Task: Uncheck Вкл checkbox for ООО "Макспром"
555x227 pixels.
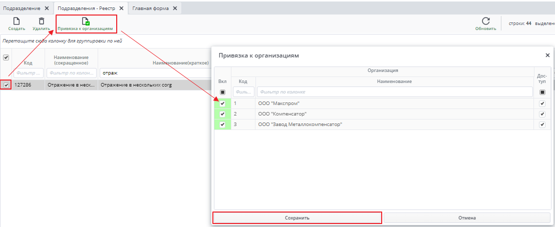Action: (222, 103)
